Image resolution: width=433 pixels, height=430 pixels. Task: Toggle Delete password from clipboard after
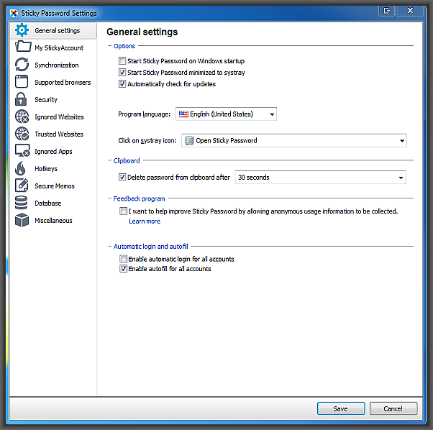tap(122, 177)
